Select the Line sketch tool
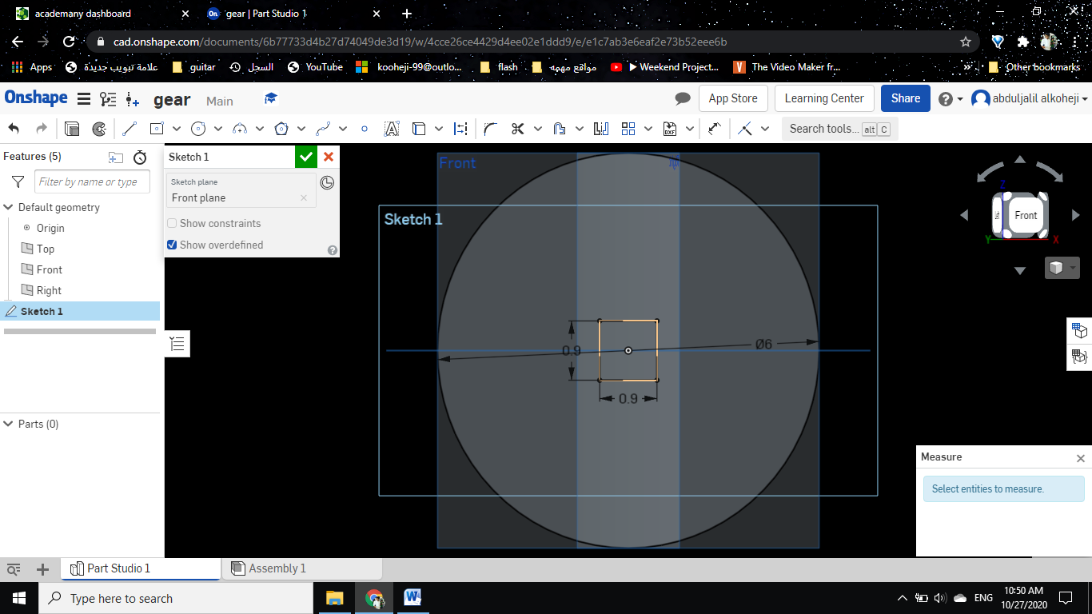Screen dimensions: 1092x614 point(130,129)
